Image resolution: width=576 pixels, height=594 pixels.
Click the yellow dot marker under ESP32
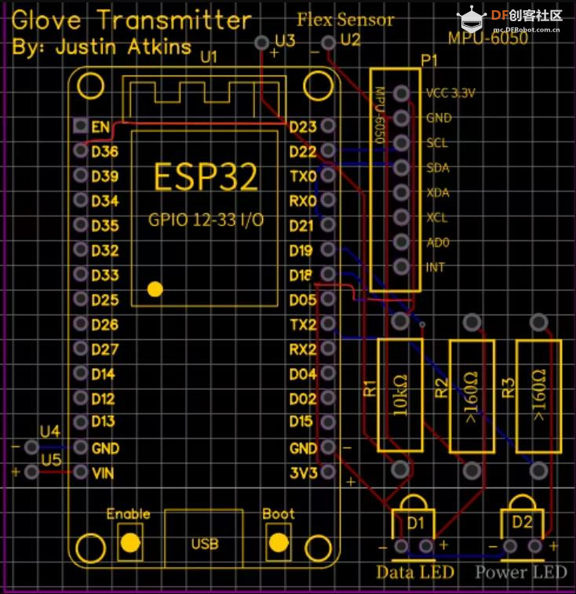[155, 289]
